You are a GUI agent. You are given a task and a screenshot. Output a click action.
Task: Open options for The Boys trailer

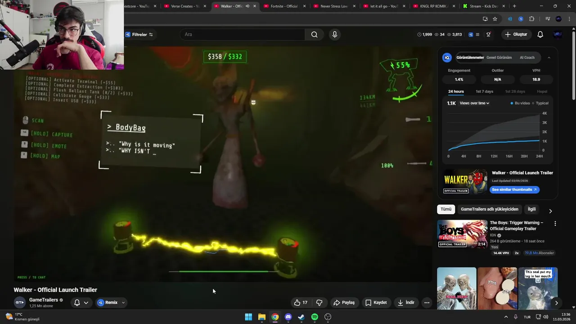click(555, 223)
